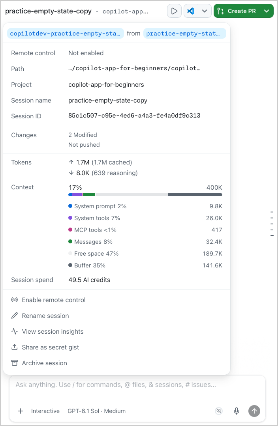The image size is (278, 426).
Task: Choose Enable remote control menu item
Action: [117, 300]
